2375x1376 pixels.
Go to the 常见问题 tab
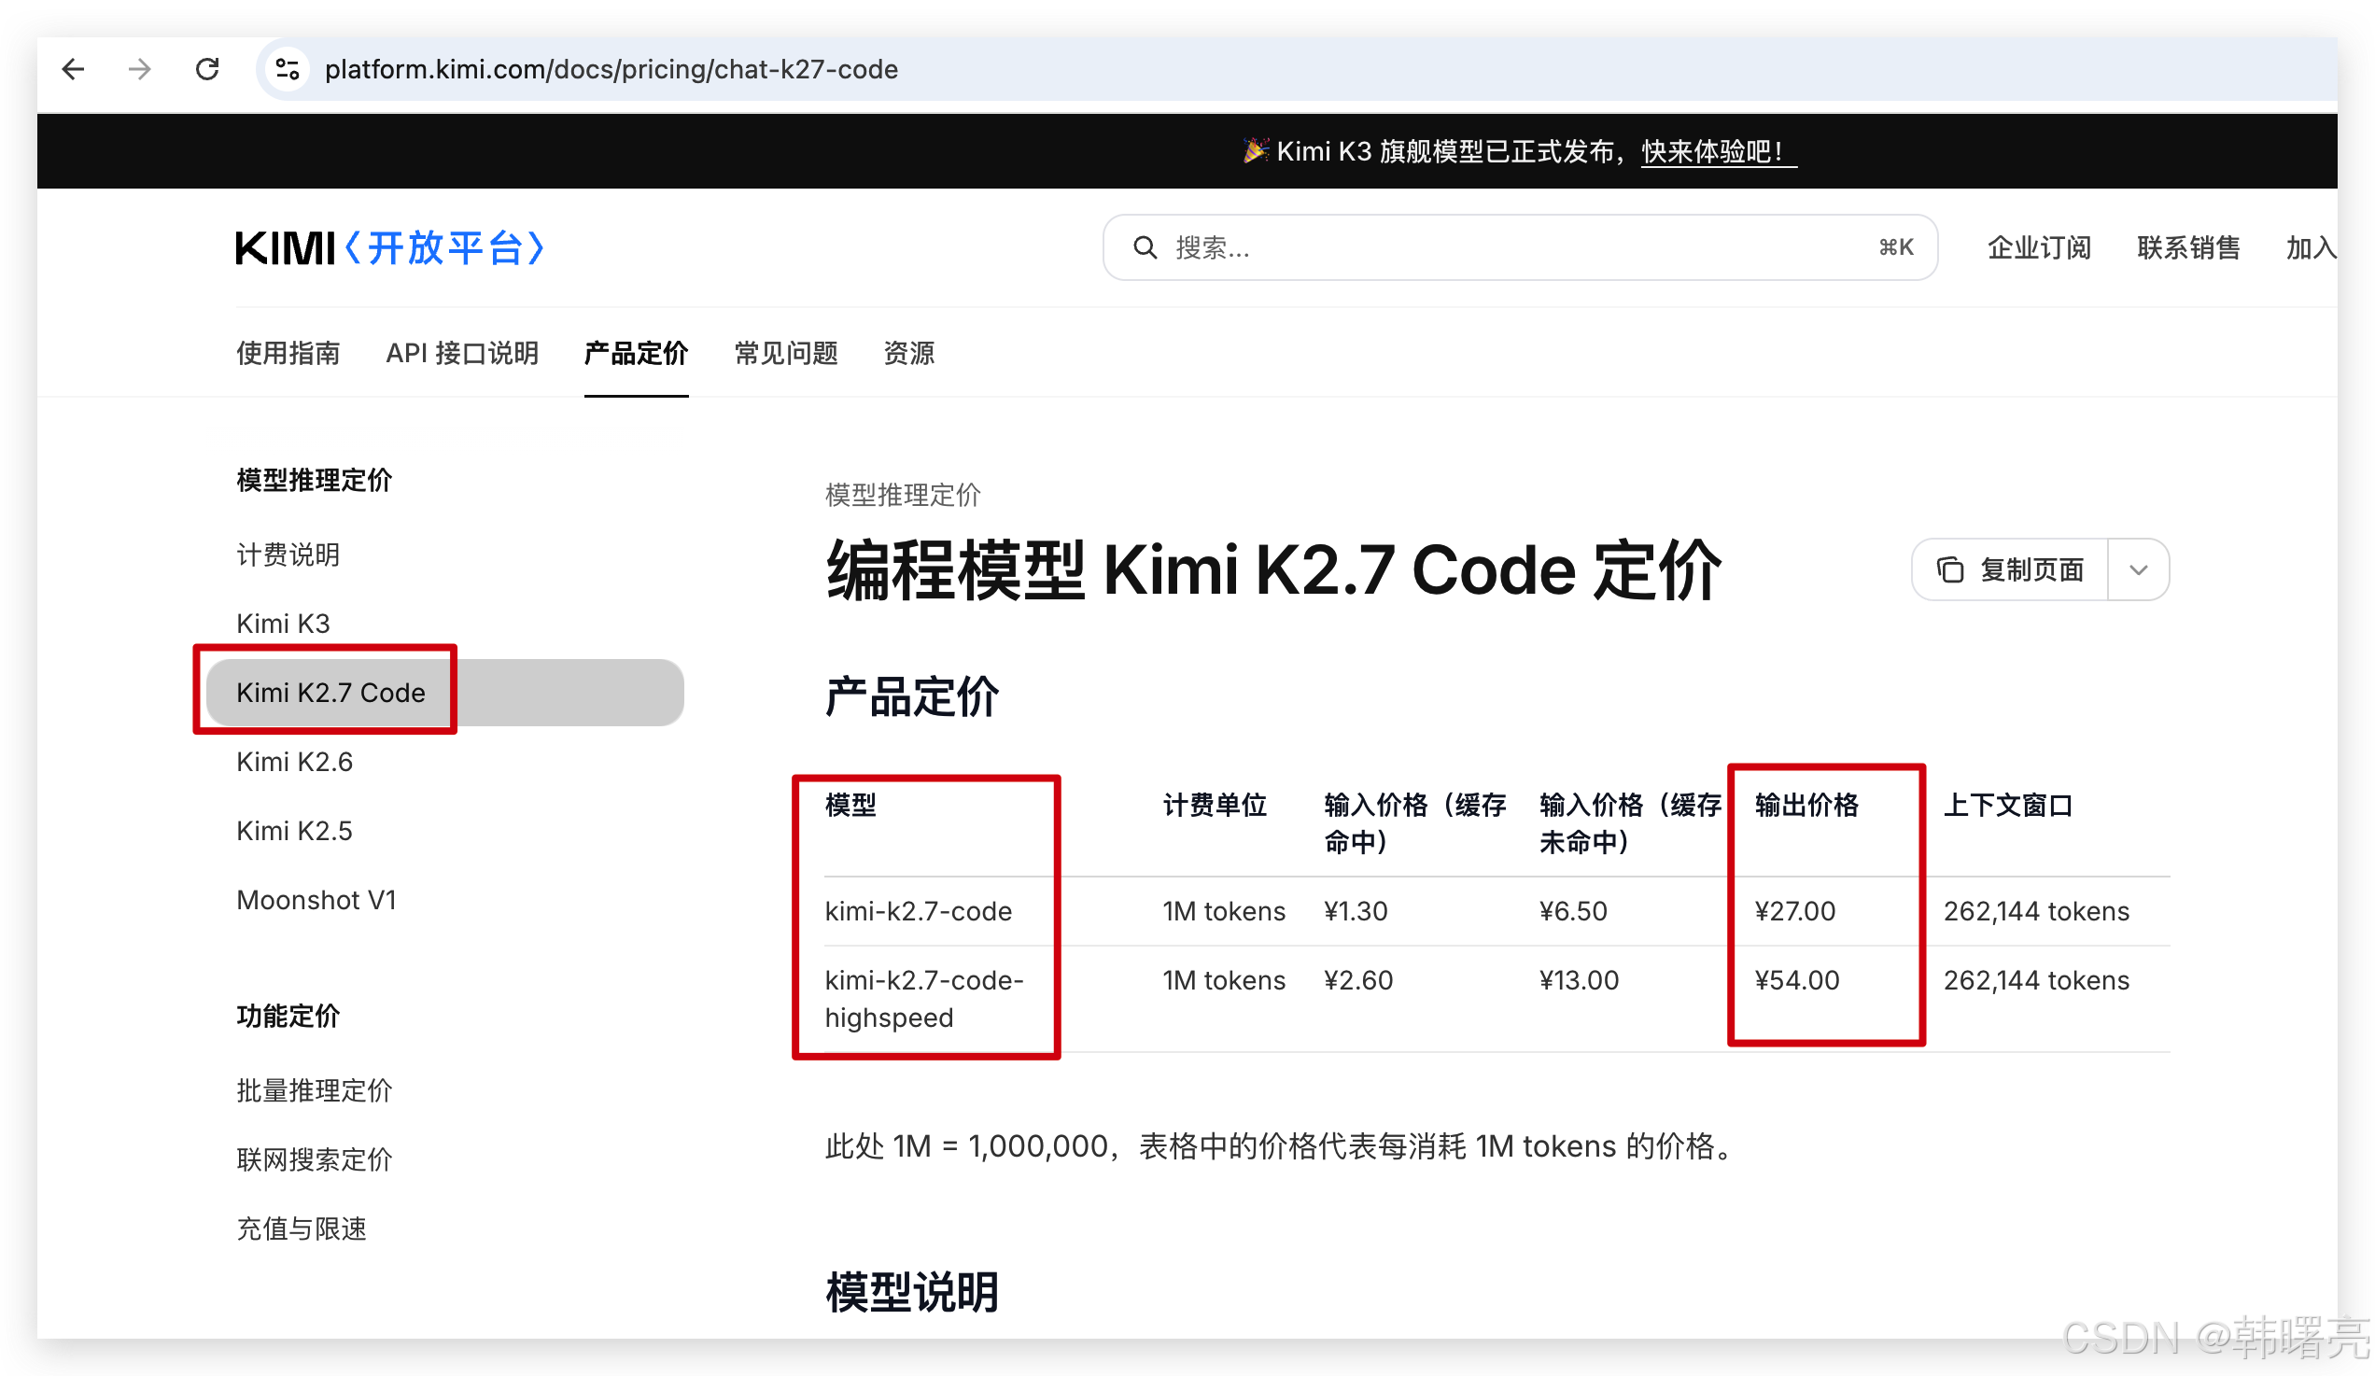point(786,354)
